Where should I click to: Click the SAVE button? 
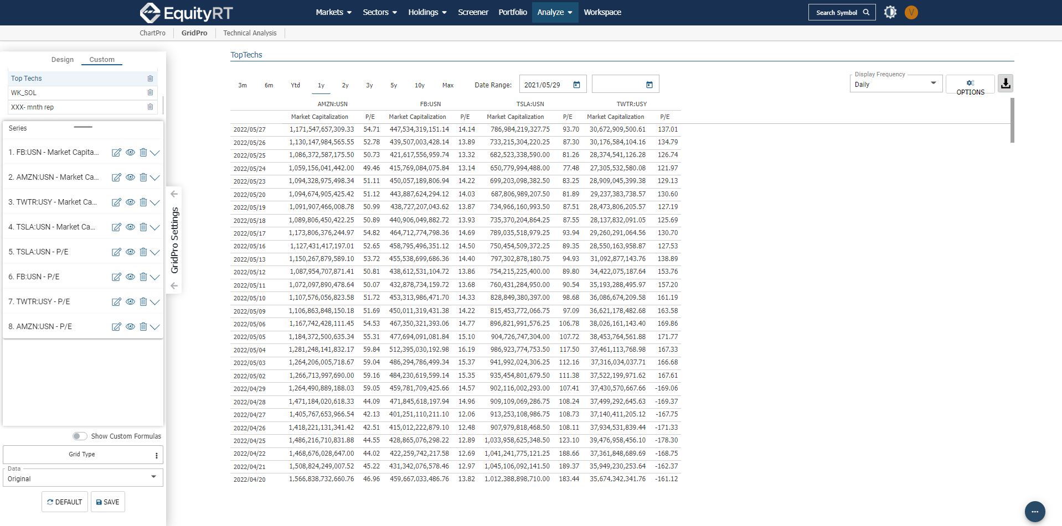[108, 502]
